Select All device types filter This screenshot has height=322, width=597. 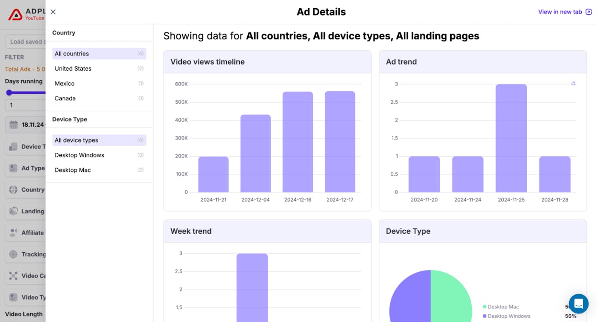click(99, 140)
